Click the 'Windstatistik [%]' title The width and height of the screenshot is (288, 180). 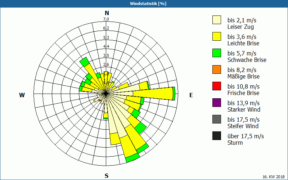(148, 4)
